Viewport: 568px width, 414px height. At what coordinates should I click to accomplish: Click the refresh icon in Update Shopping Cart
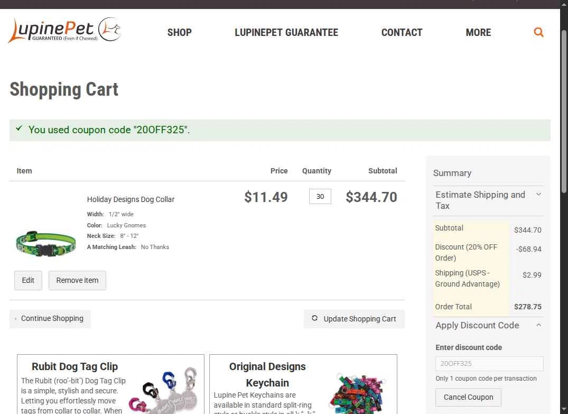pyautogui.click(x=314, y=318)
